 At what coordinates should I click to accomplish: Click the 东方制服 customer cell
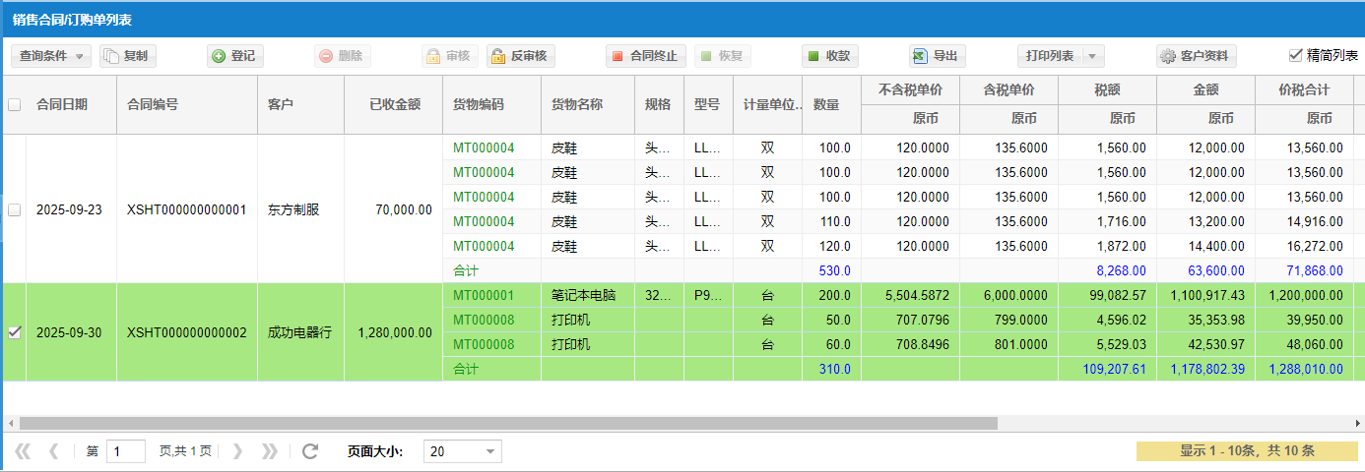coord(293,209)
